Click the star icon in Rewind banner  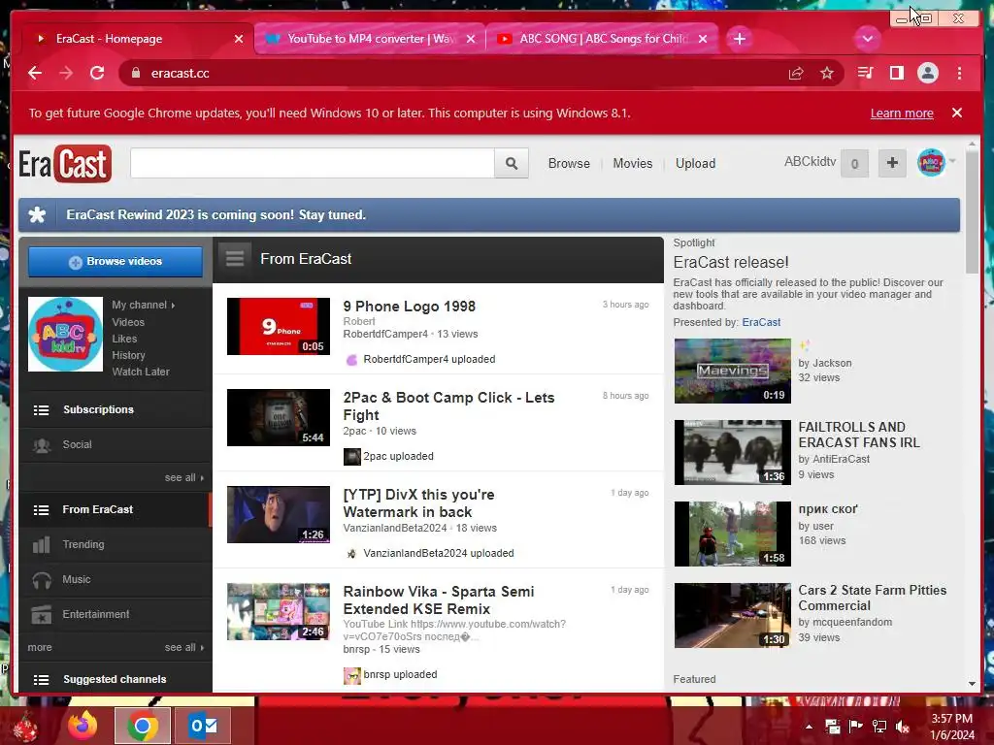(38, 214)
